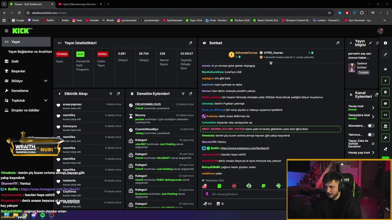Pop out the Yayın İstatistikleri panel
The width and height of the screenshot is (392, 220).
(190, 43)
